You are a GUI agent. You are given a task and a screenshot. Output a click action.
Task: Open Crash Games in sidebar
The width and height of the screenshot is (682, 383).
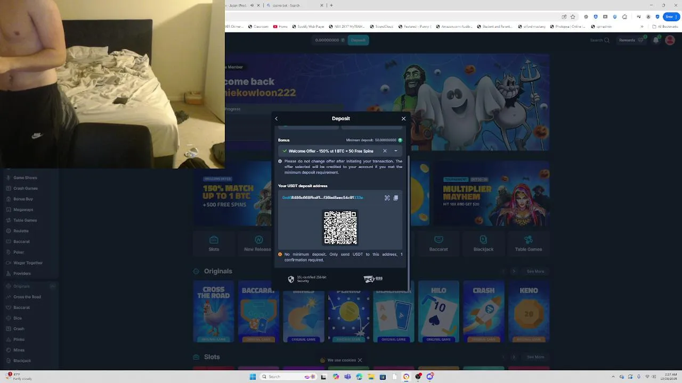coord(25,188)
